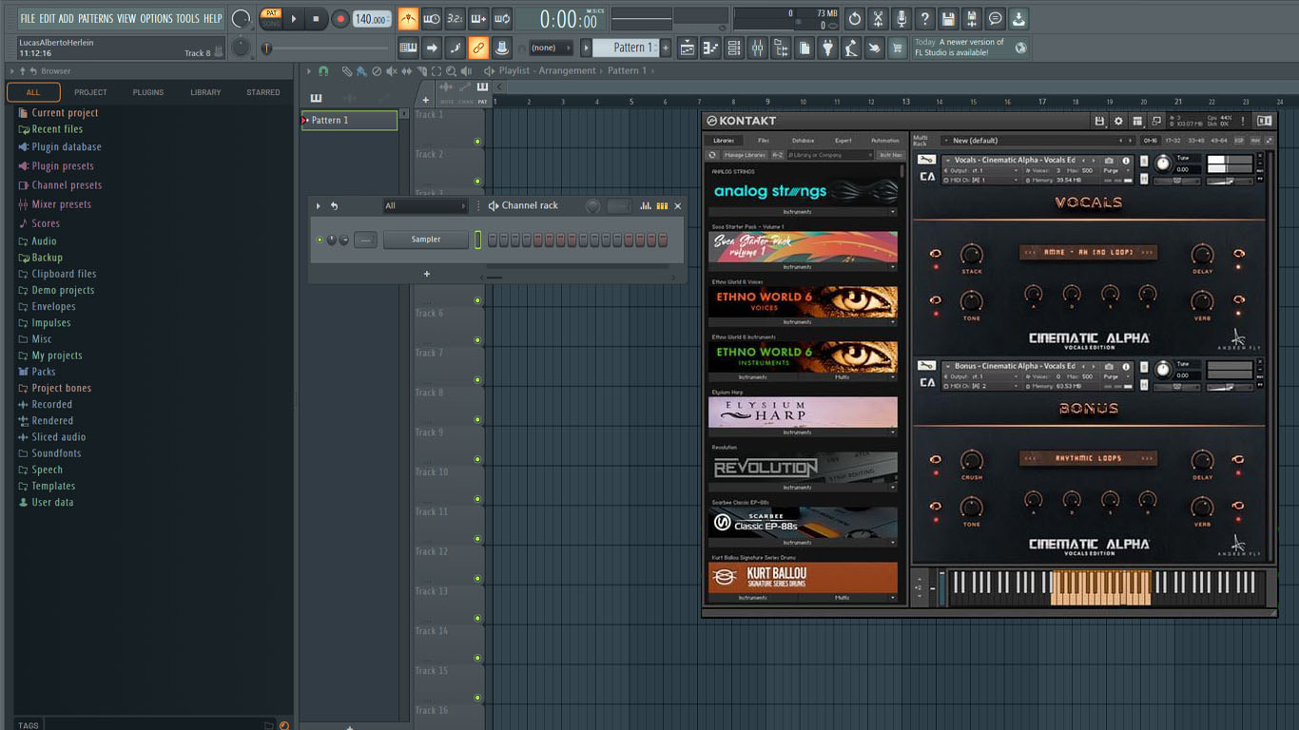The height and width of the screenshot is (730, 1299).
Task: Toggle first step button of Sampler
Action: pos(493,240)
